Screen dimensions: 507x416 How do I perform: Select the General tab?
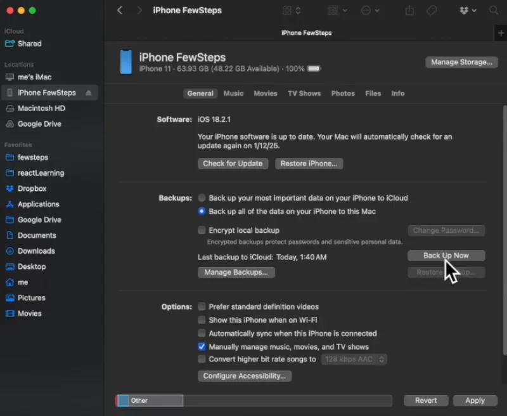[x=200, y=93]
